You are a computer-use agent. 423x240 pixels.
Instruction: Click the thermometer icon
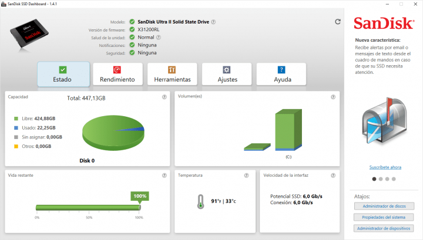point(200,202)
